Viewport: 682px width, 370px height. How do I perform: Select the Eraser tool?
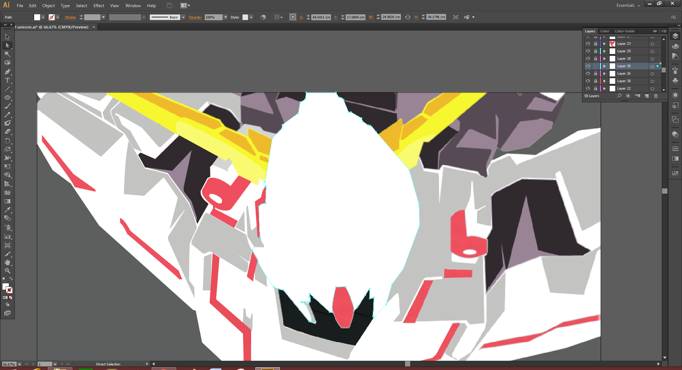7,132
